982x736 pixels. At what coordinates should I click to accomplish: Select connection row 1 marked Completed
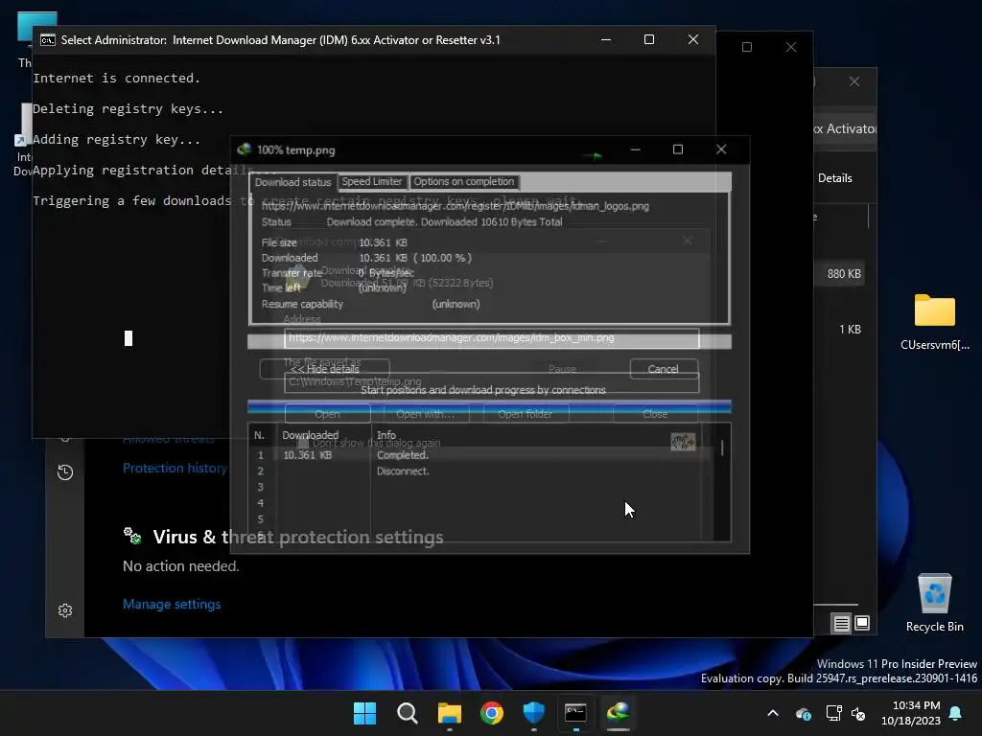tap(479, 455)
